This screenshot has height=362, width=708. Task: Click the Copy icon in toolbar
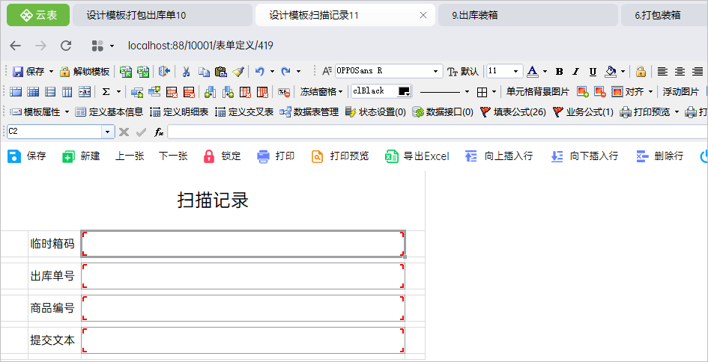click(204, 71)
